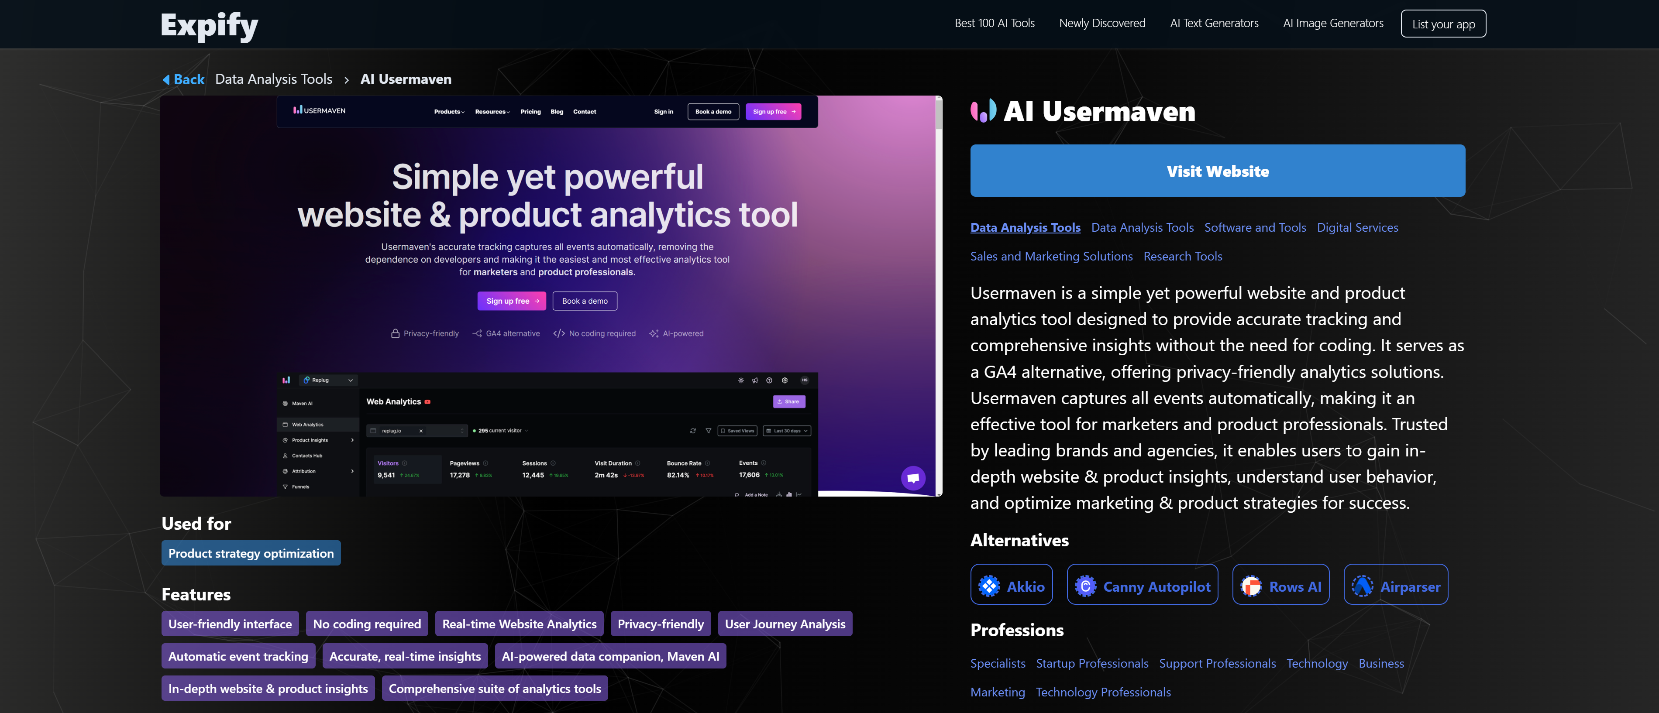Select Automatic event tracking tag
Image resolution: width=1659 pixels, height=713 pixels.
click(x=238, y=656)
